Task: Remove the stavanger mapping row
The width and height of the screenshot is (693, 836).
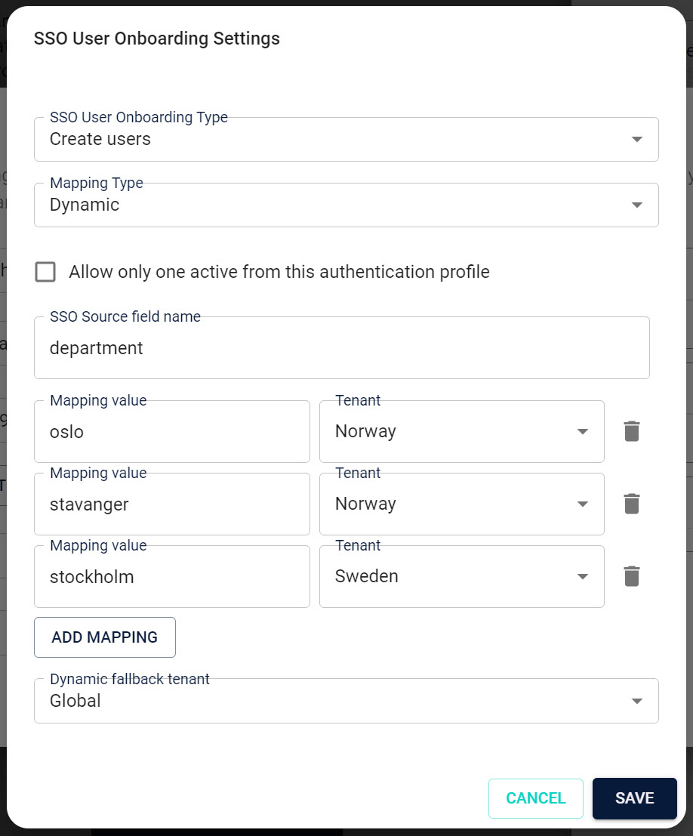Action: (x=631, y=504)
